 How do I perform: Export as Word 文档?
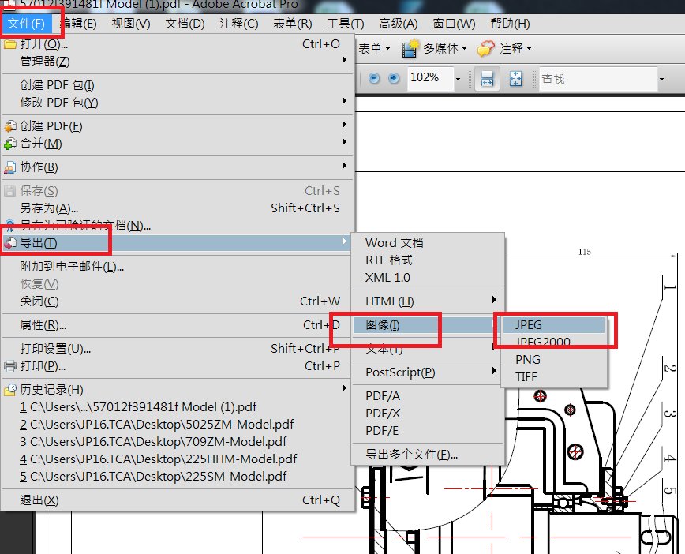pos(428,243)
